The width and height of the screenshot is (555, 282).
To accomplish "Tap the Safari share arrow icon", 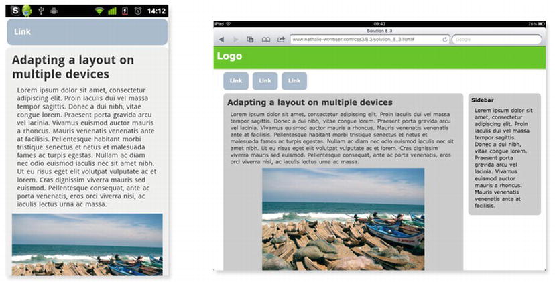I will coord(281,40).
